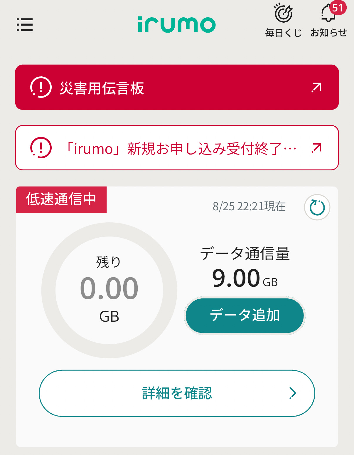
Task: Tap the external arrow on irumo notice
Action: 316,148
